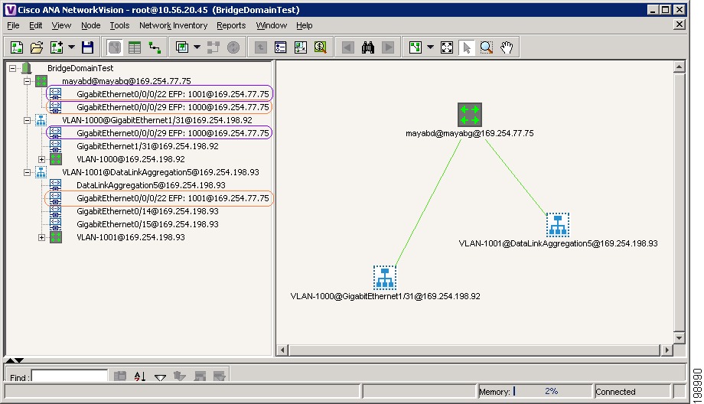Select DataLinkAggregation5@169.254.198.93 tree row
Viewport: 704px width, 404px height.
coord(151,185)
